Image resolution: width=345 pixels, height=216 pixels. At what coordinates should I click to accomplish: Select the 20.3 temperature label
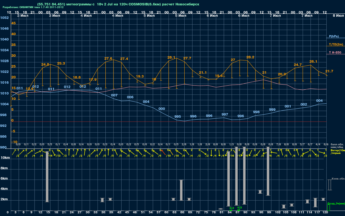[x=282, y=74]
